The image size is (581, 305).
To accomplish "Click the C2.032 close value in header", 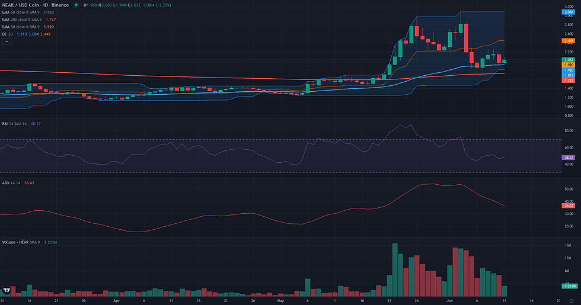I will [x=134, y=5].
